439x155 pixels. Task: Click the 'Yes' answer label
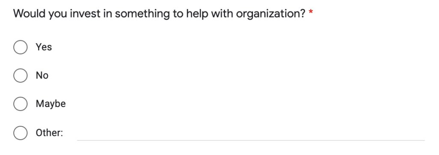pyautogui.click(x=44, y=47)
